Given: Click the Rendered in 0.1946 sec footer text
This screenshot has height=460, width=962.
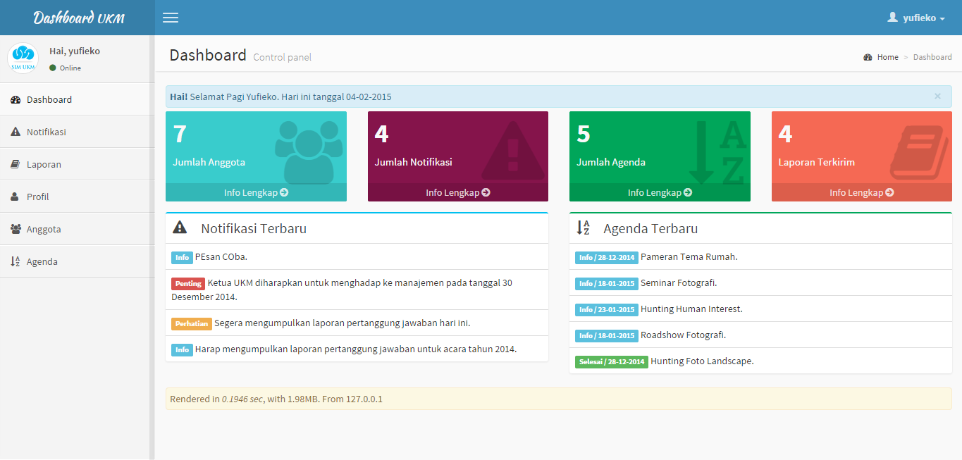Looking at the screenshot, I should point(276,399).
